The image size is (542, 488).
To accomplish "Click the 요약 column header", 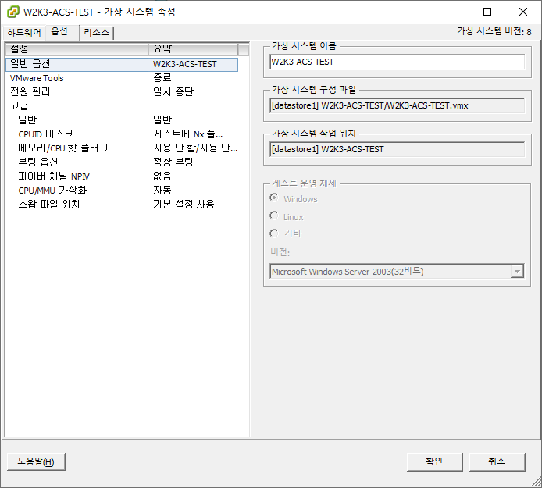I will [193, 49].
